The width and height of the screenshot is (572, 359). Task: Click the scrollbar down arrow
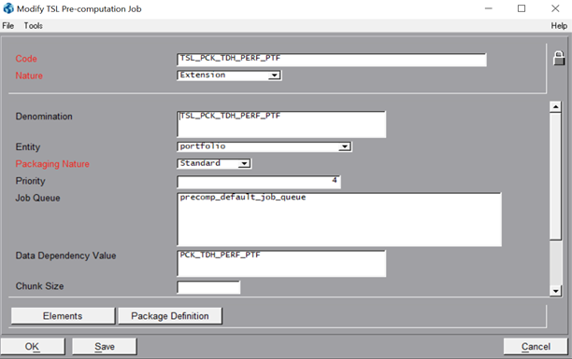(x=555, y=291)
